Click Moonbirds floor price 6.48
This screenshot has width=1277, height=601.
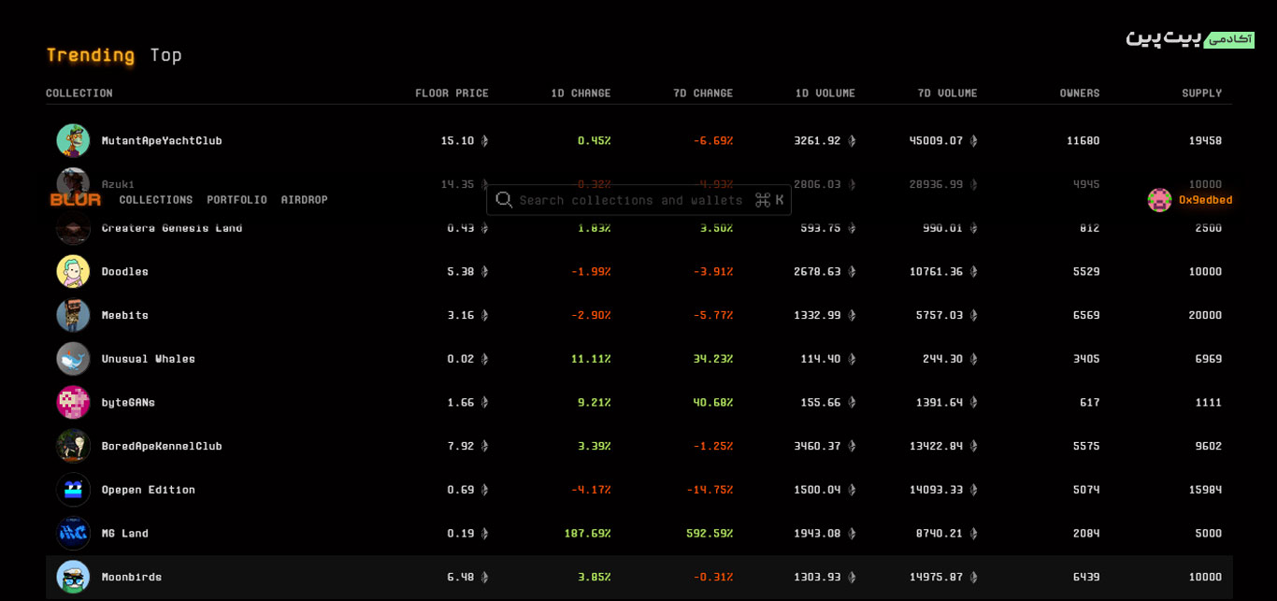coord(461,577)
